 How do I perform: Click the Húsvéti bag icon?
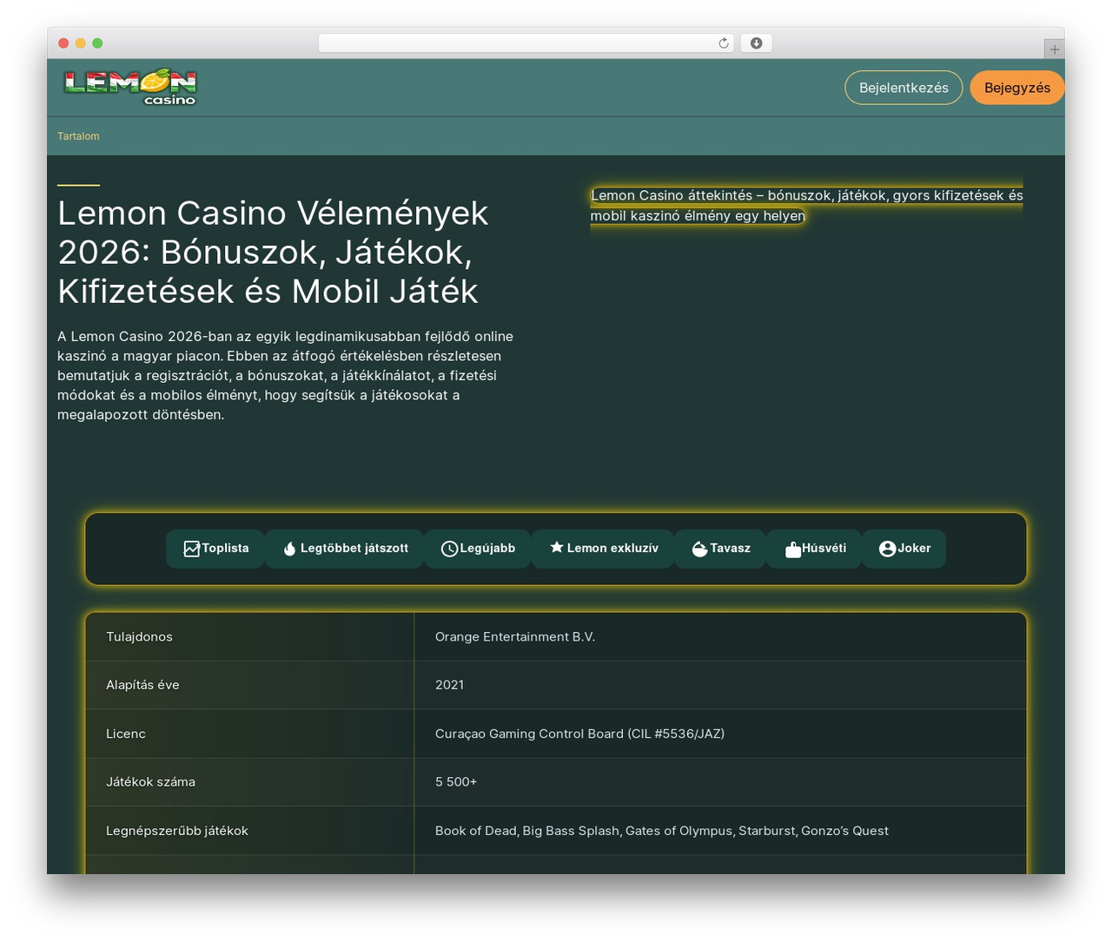792,549
